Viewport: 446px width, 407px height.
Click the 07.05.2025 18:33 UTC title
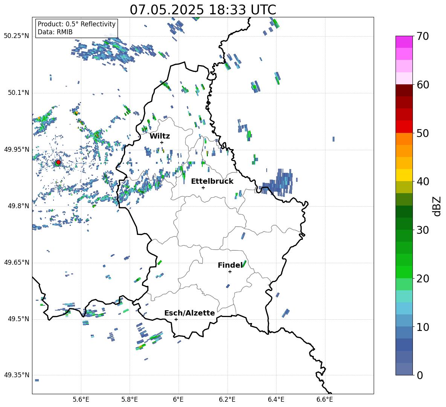(203, 10)
